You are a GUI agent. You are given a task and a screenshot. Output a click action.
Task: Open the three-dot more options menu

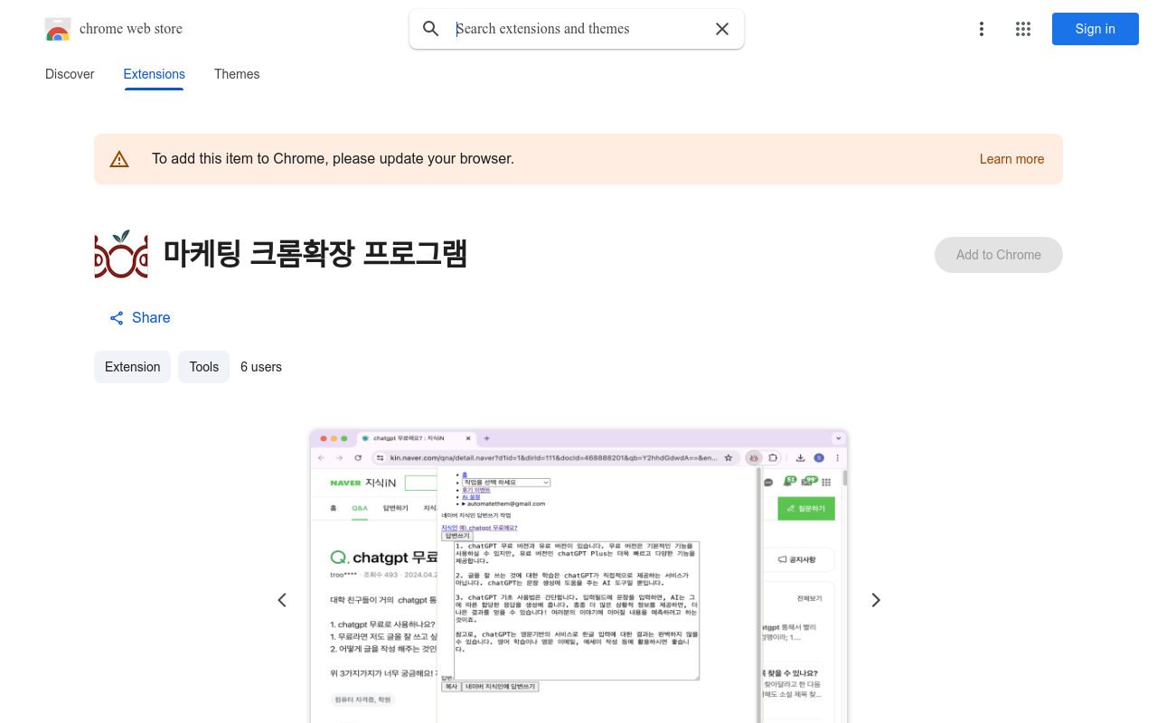982,29
